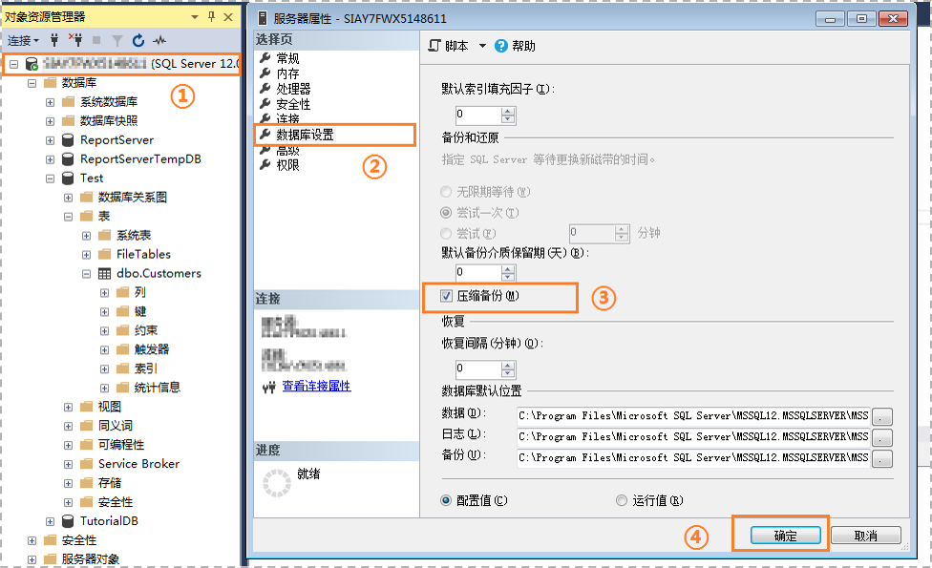The image size is (932, 568).
Task: Pin the Object Explorer panel with pushpin icon
Action: pos(212,16)
